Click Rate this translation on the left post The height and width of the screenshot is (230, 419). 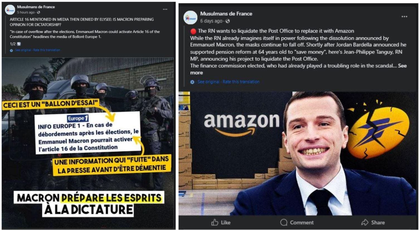(x=47, y=50)
